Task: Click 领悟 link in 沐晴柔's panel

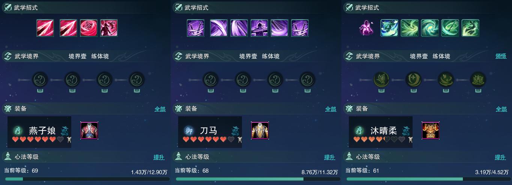Action: point(501,56)
